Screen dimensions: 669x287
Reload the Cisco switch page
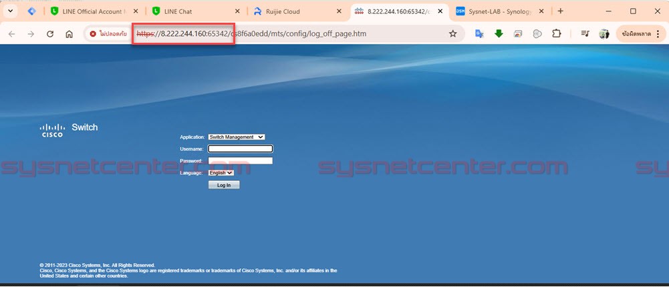pyautogui.click(x=50, y=34)
